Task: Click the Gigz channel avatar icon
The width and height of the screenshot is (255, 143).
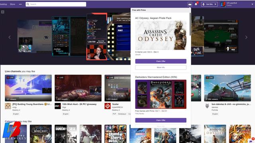Action: tap(58, 106)
